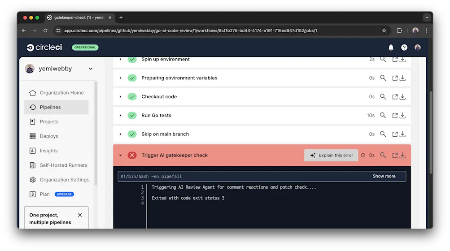The width and height of the screenshot is (450, 251).
Task: Expand the Run Go tests step
Action: point(120,115)
